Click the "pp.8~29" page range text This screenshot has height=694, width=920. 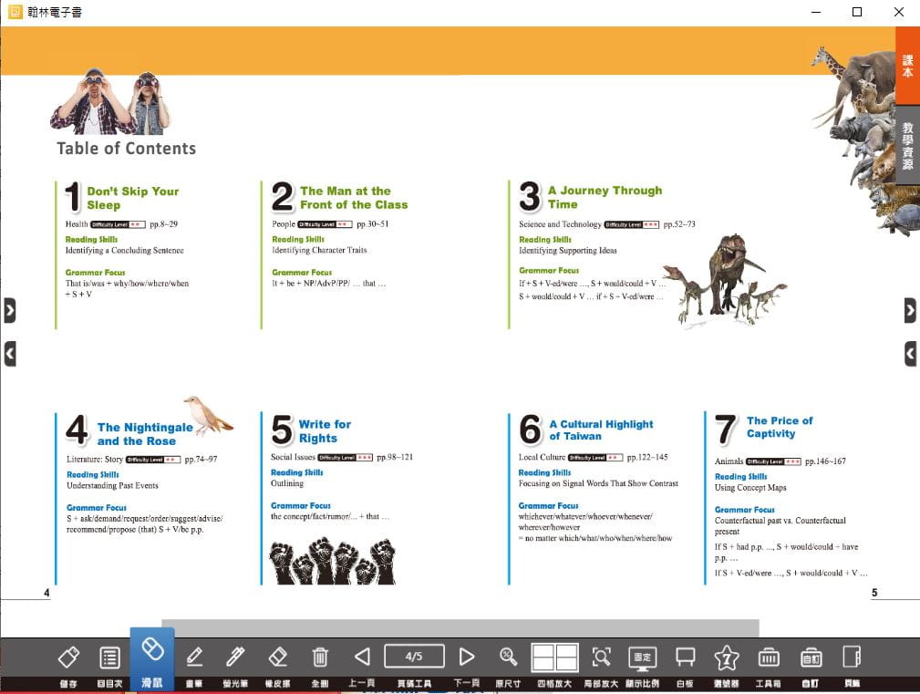click(x=164, y=224)
